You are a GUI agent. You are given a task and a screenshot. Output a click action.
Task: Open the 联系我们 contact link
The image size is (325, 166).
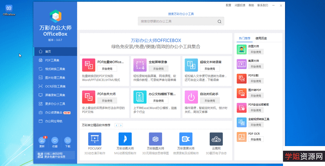[263, 5]
